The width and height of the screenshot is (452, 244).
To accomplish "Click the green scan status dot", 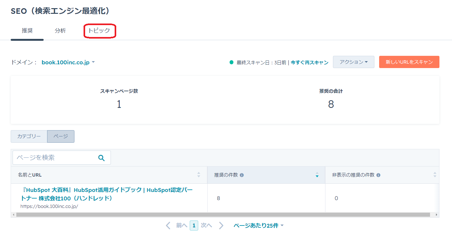I will [x=231, y=62].
